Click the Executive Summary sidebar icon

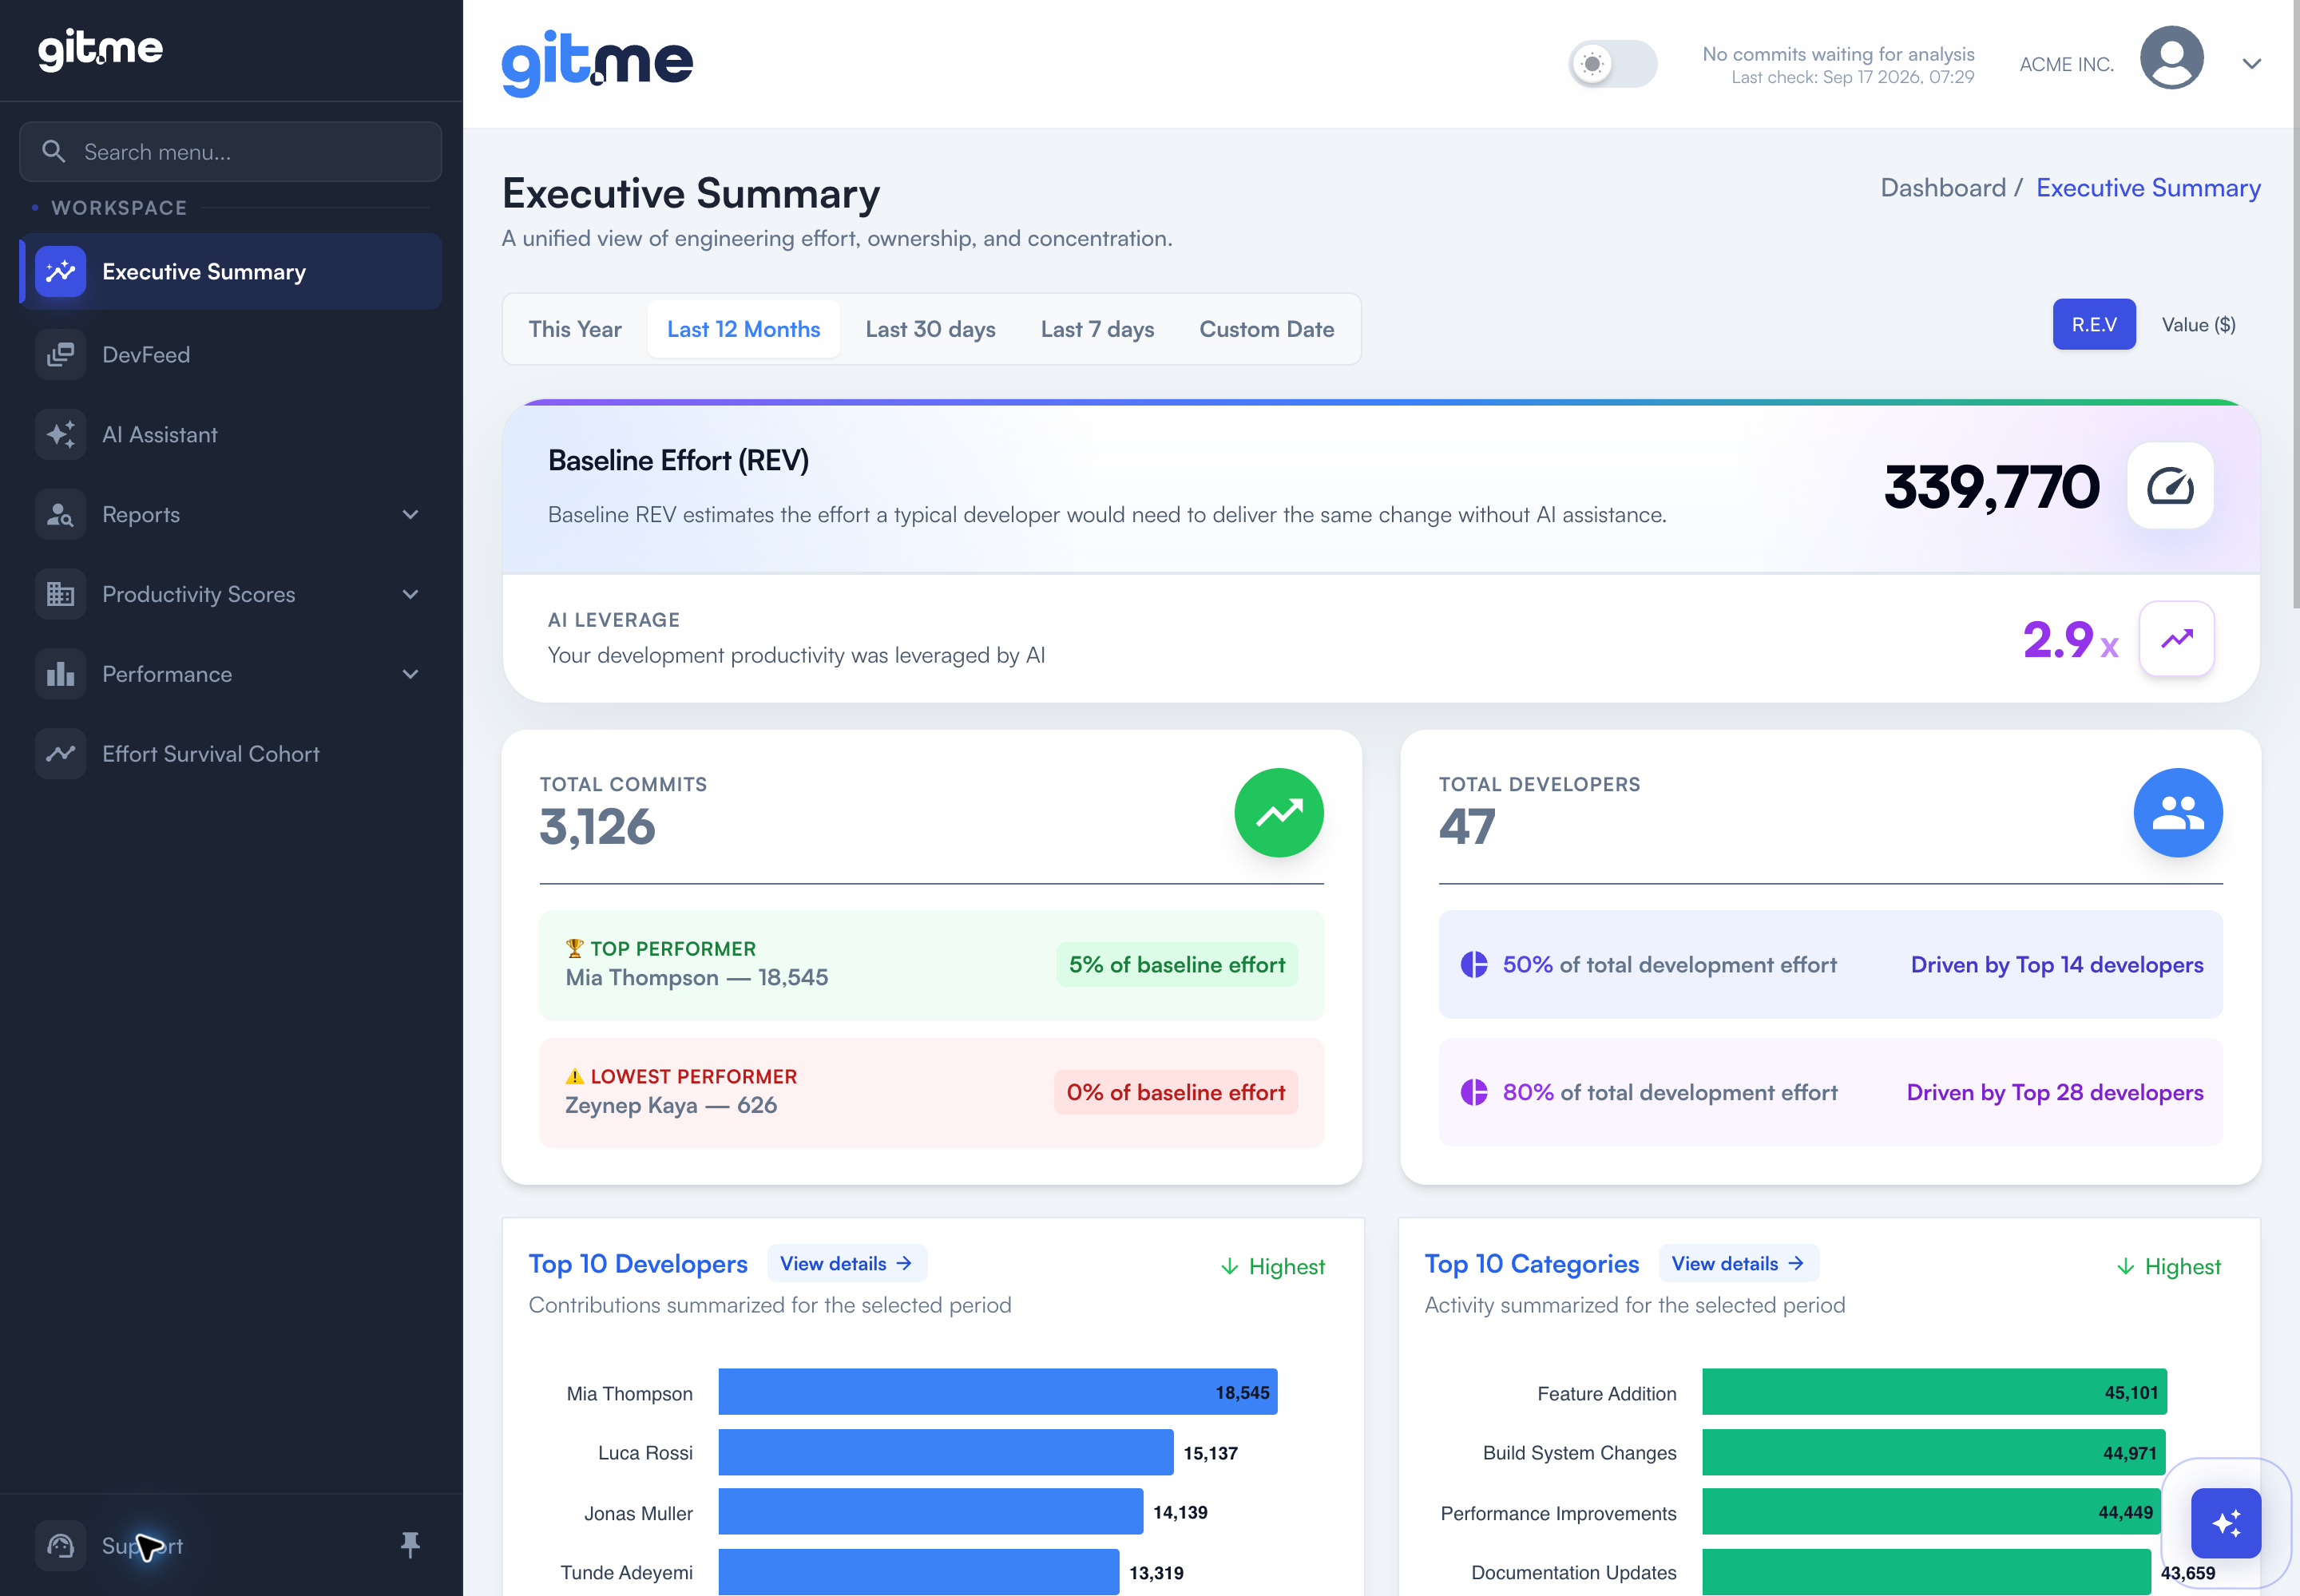click(60, 272)
